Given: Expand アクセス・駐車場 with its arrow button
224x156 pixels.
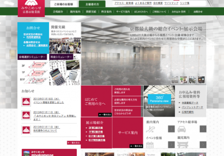Looking at the screenshot, I should [x=203, y=129].
